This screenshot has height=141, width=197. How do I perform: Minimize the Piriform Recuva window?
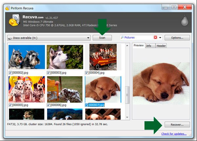[x=166, y=7]
